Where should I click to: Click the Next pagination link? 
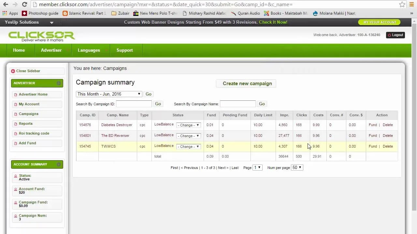[223, 168]
